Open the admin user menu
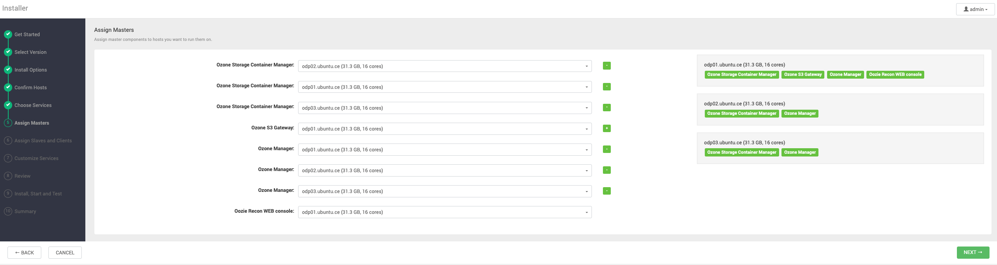Viewport: 997px width, 265px height. tap(975, 9)
